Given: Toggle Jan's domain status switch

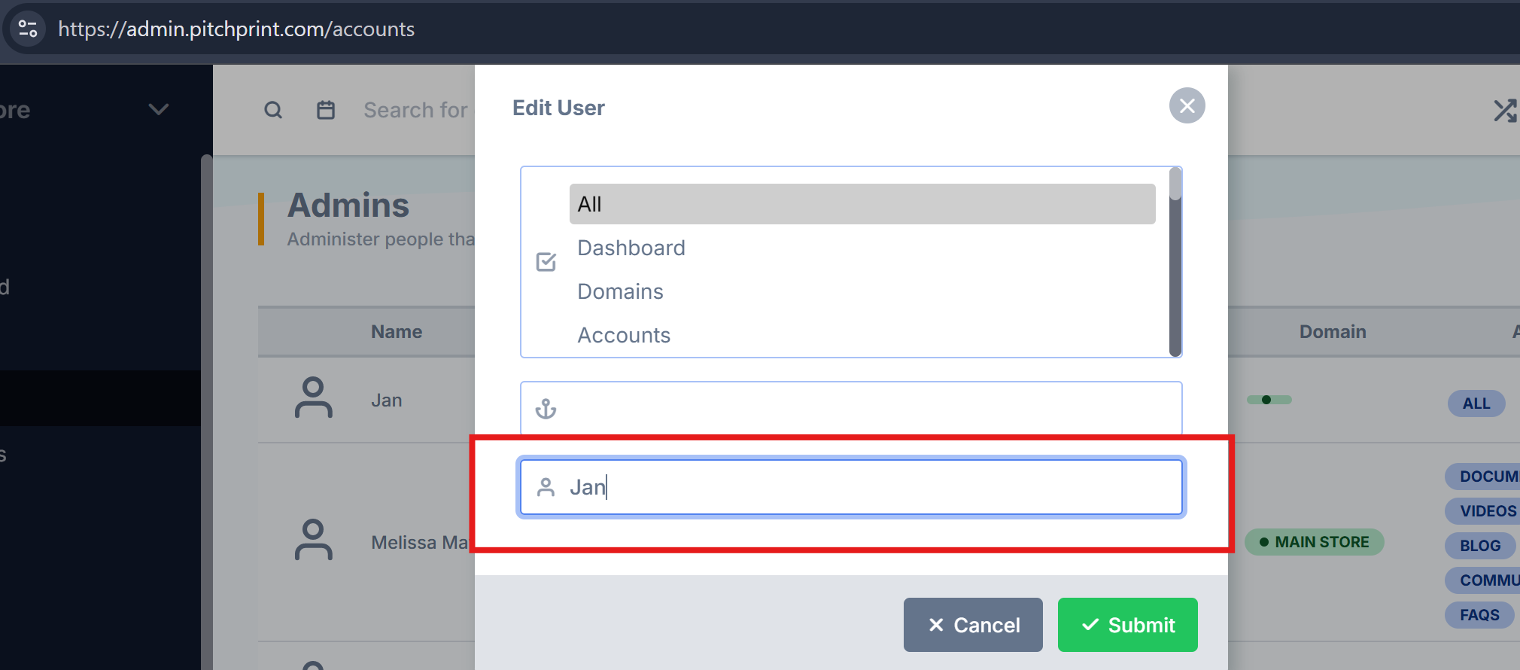Looking at the screenshot, I should click(1269, 400).
